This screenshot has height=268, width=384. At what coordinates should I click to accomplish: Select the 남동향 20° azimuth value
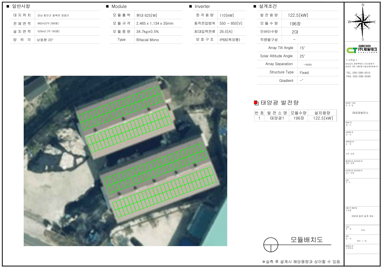coord(45,40)
